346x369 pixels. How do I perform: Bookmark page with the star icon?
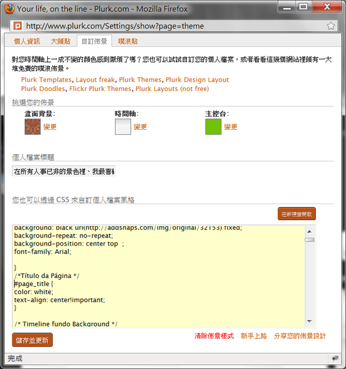pyautogui.click(x=331, y=26)
